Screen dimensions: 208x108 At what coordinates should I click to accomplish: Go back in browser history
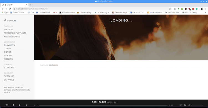(2, 9)
